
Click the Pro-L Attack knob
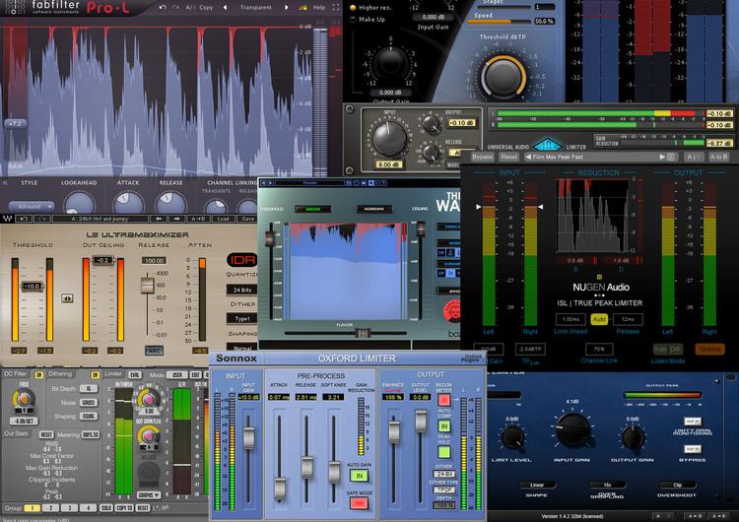pos(128,204)
